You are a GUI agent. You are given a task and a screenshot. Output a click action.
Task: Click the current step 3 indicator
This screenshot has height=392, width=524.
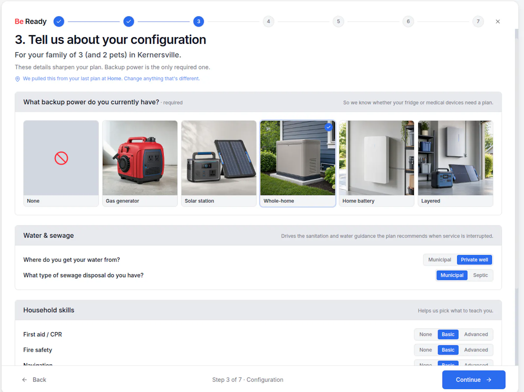coord(198,22)
